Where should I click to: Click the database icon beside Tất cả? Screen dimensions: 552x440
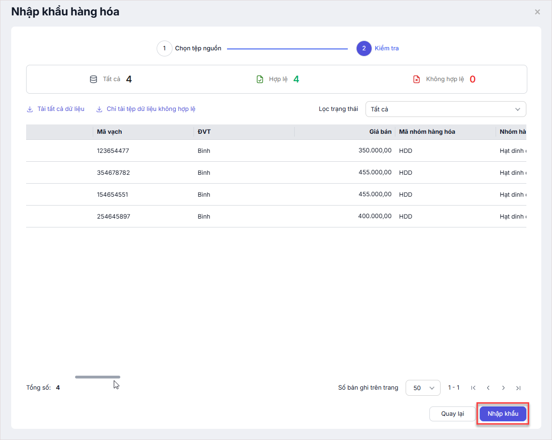coord(93,79)
